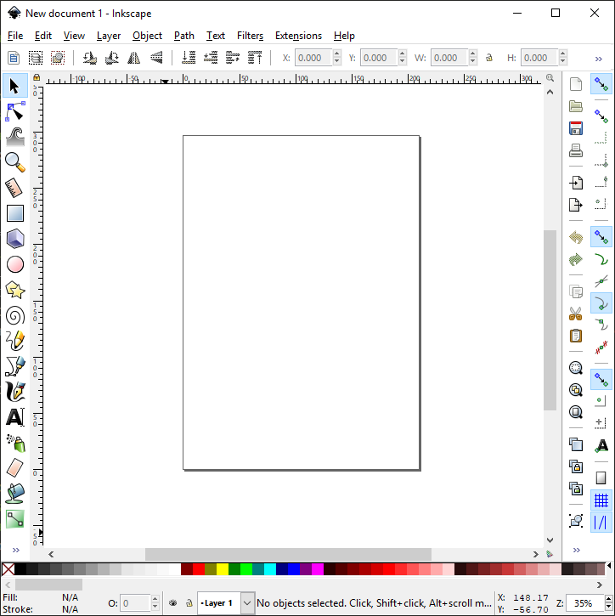Screen dimensions: 615x616
Task: Toggle snap nodes, paths, handles button
Action: [x=601, y=237]
